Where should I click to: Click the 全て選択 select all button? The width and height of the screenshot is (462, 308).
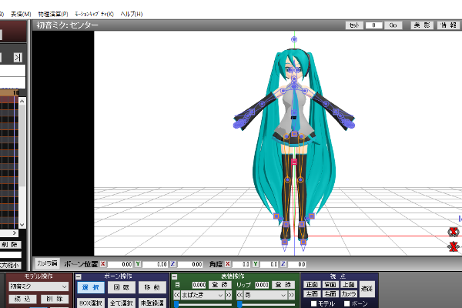pos(122,303)
